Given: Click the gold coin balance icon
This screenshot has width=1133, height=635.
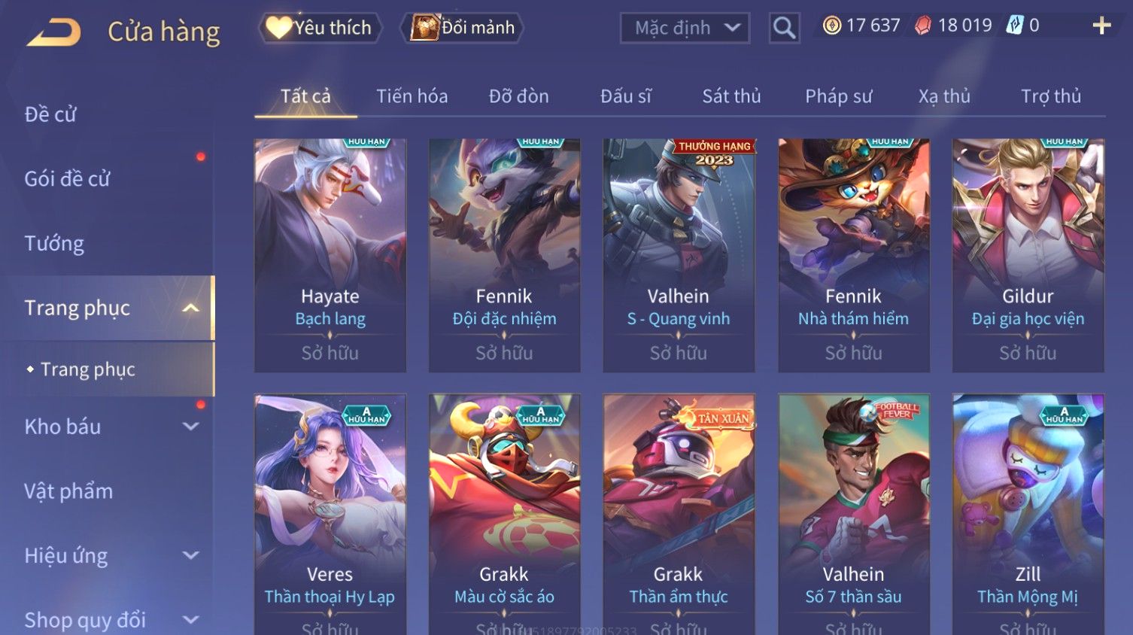Looking at the screenshot, I should tap(831, 26).
